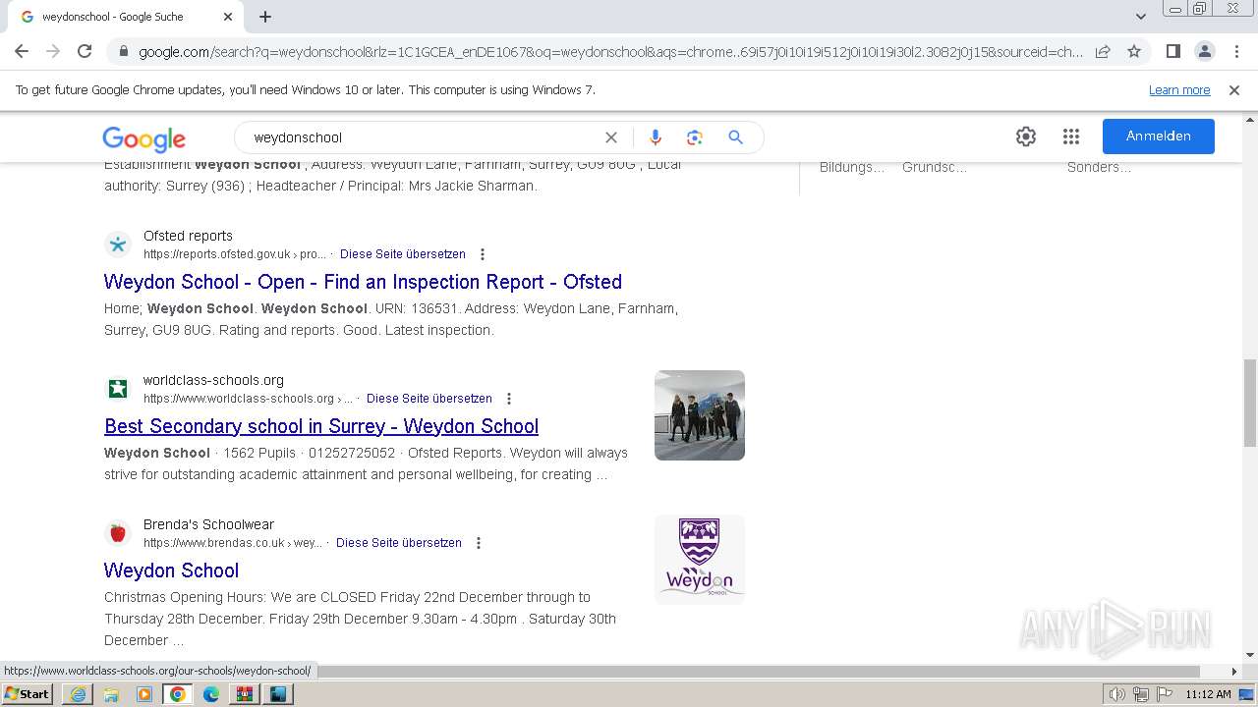Clear the search box with the X

[611, 137]
